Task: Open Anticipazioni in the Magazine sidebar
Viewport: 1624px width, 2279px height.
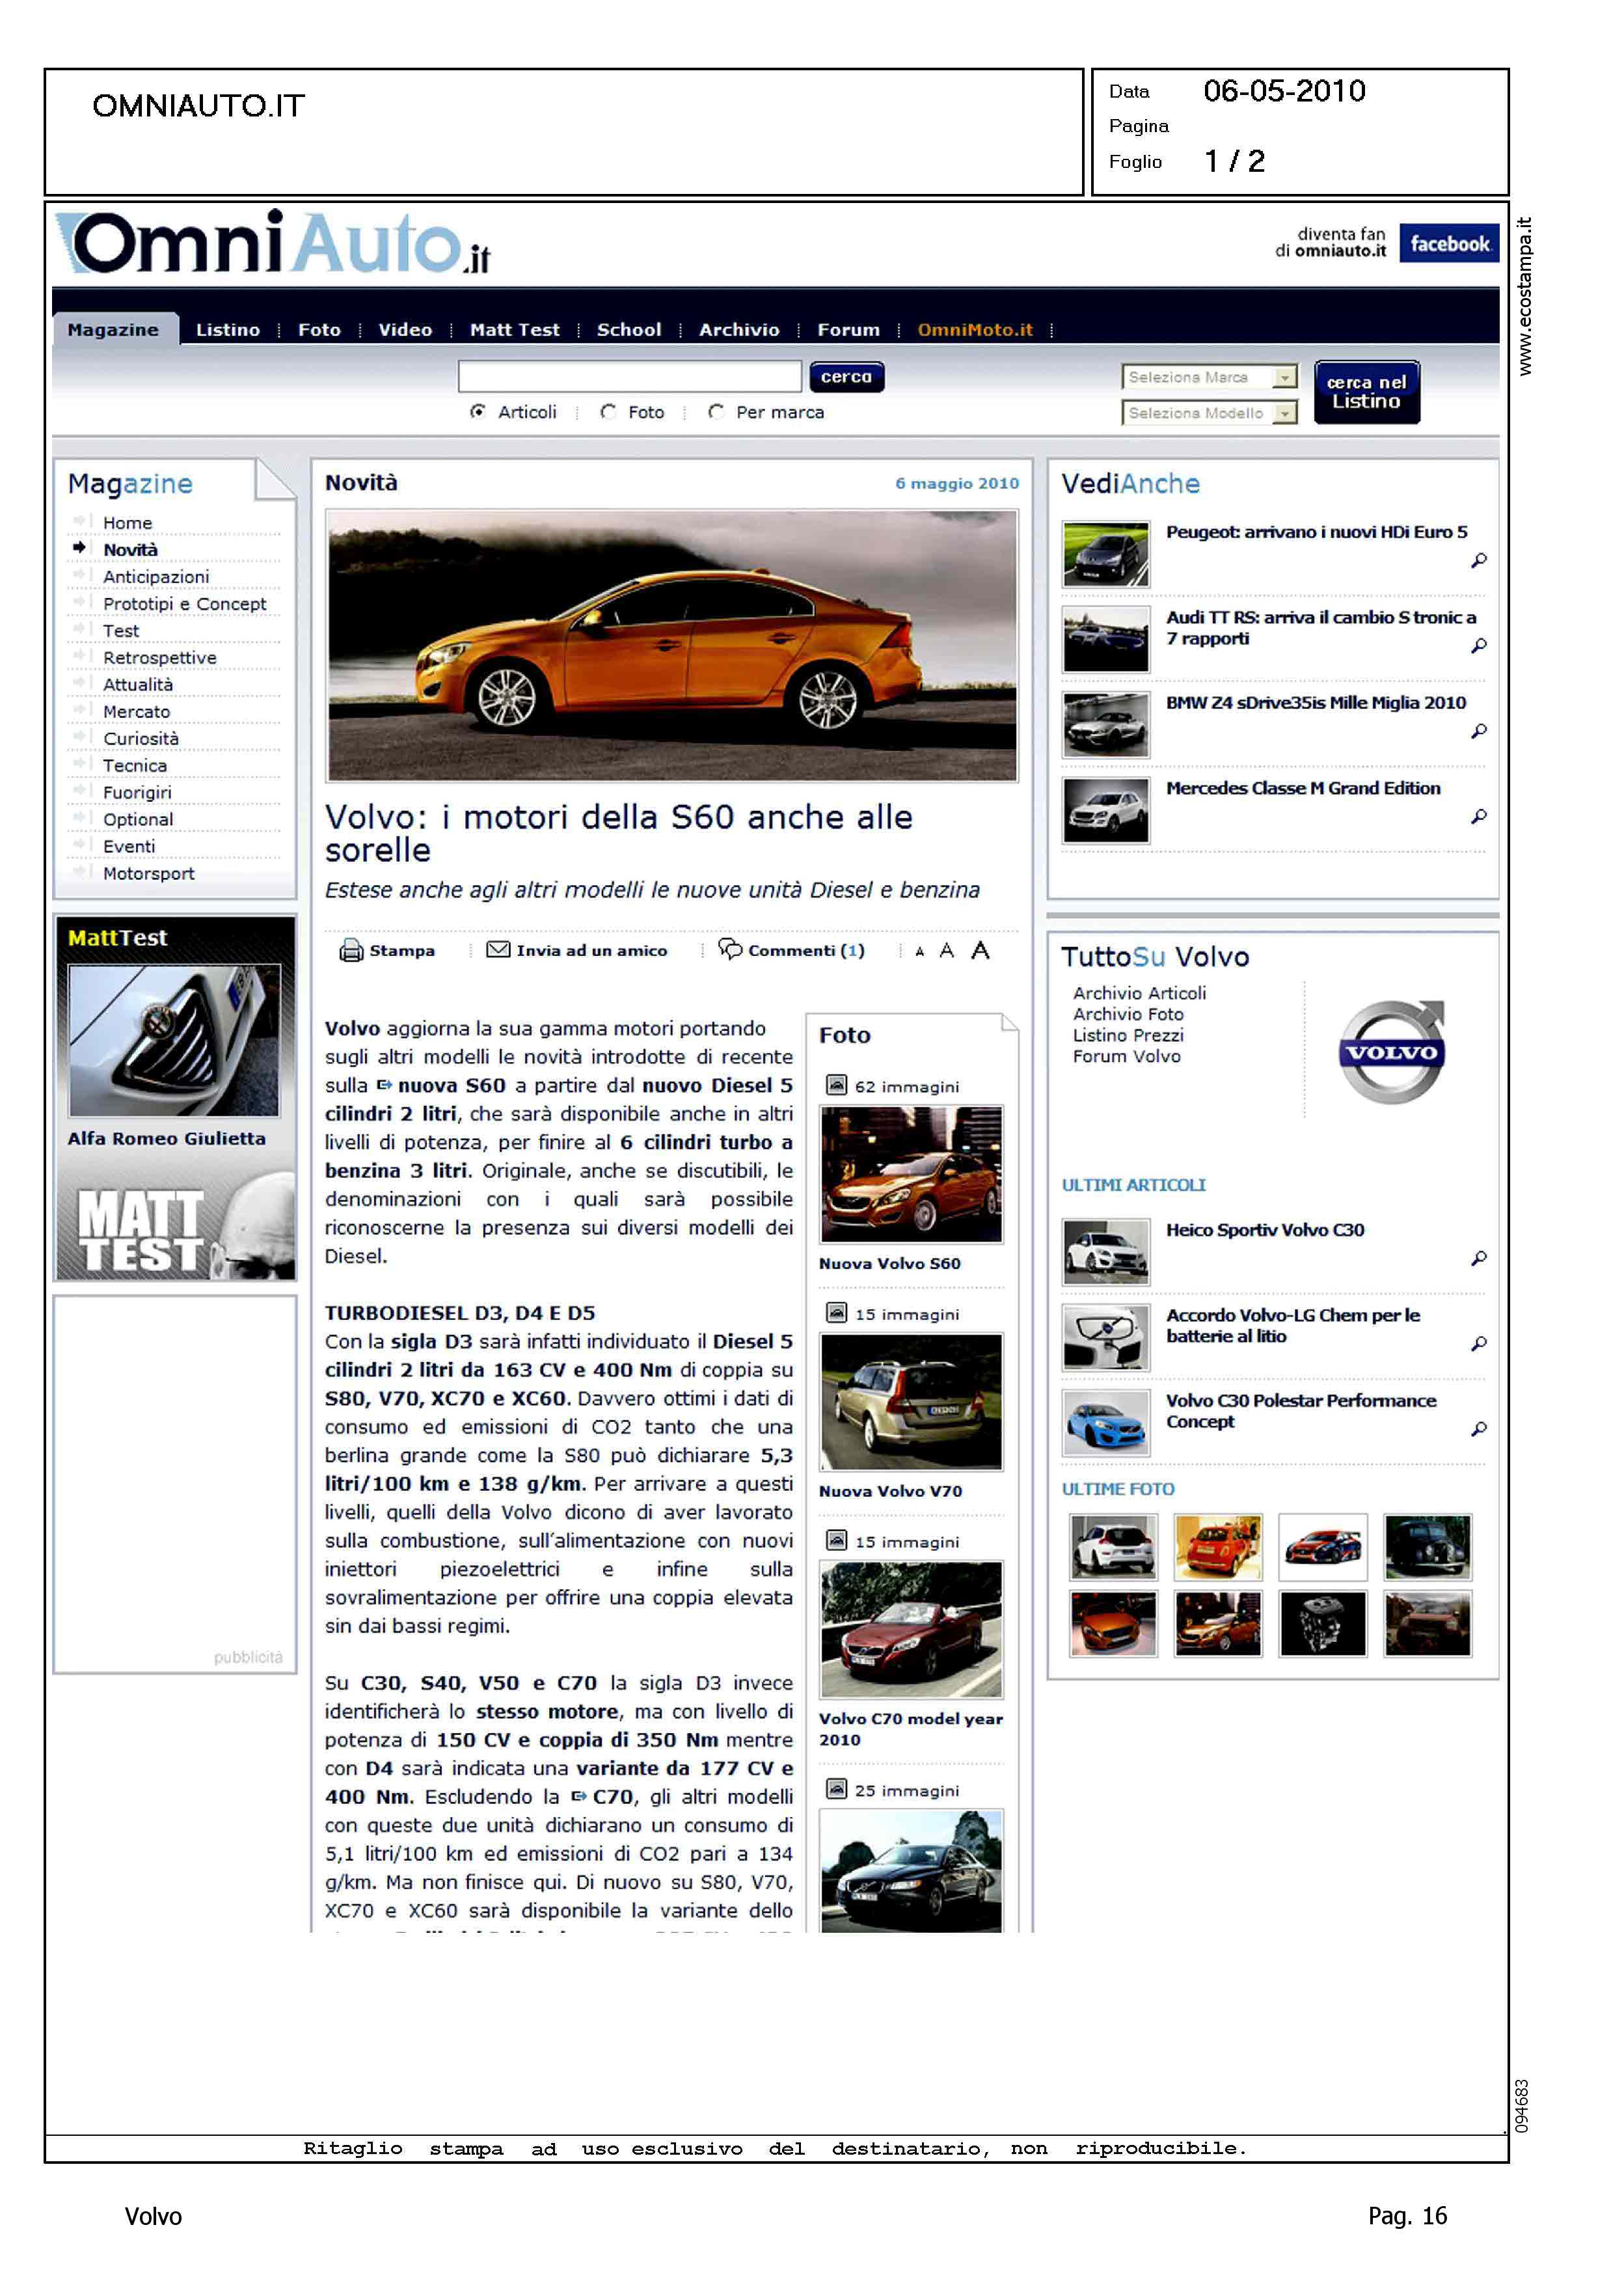Action: [156, 577]
